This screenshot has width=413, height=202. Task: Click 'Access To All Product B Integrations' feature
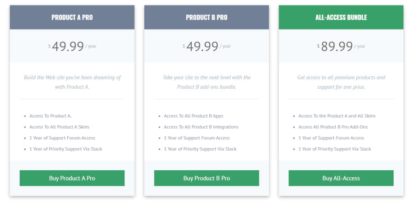[201, 127]
